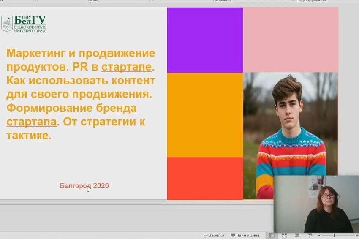Select the pink rectangle on the slide
This screenshot has width=359, height=239.
click(x=291, y=40)
